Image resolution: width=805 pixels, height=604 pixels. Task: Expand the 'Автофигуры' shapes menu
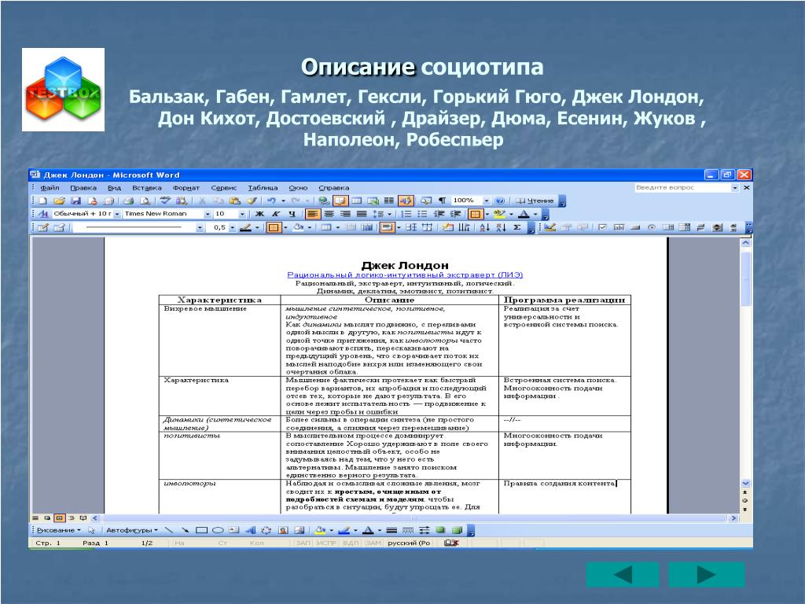coord(132,530)
